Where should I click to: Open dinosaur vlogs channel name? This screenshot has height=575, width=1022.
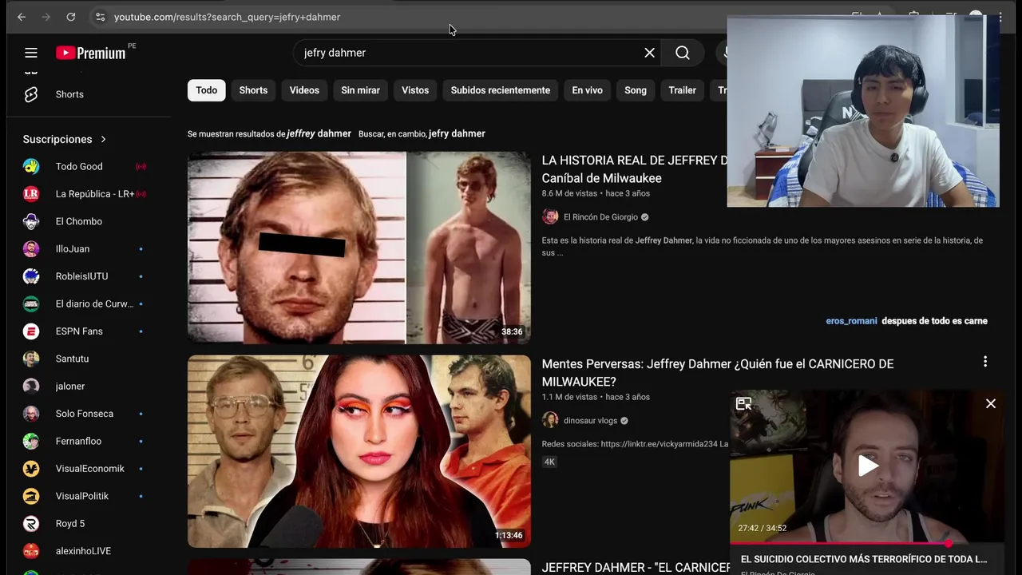(590, 421)
